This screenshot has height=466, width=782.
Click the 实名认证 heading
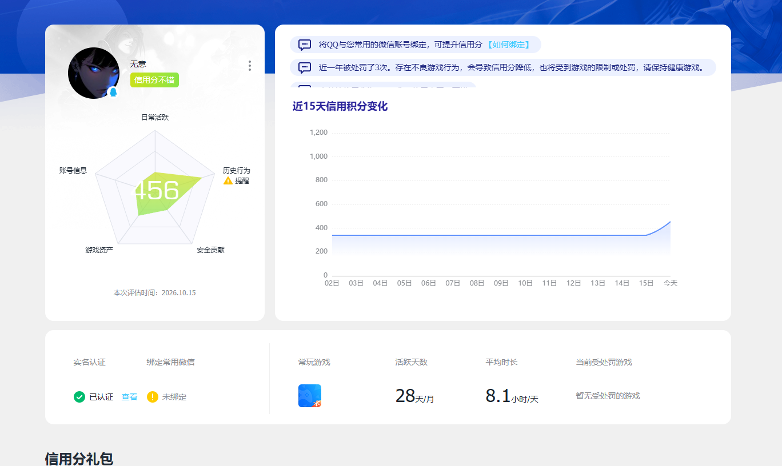coord(90,362)
